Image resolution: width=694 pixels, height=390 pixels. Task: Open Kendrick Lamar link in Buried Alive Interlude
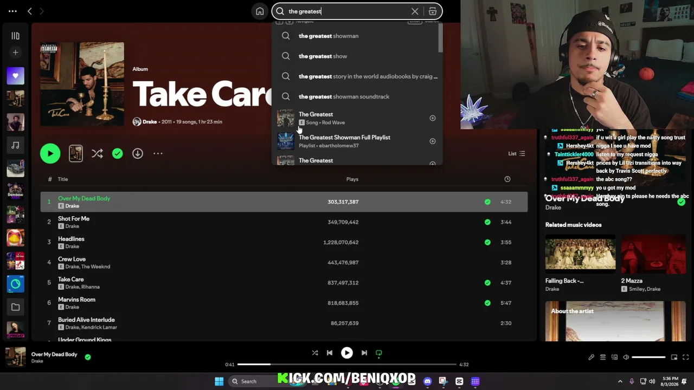[x=99, y=327]
